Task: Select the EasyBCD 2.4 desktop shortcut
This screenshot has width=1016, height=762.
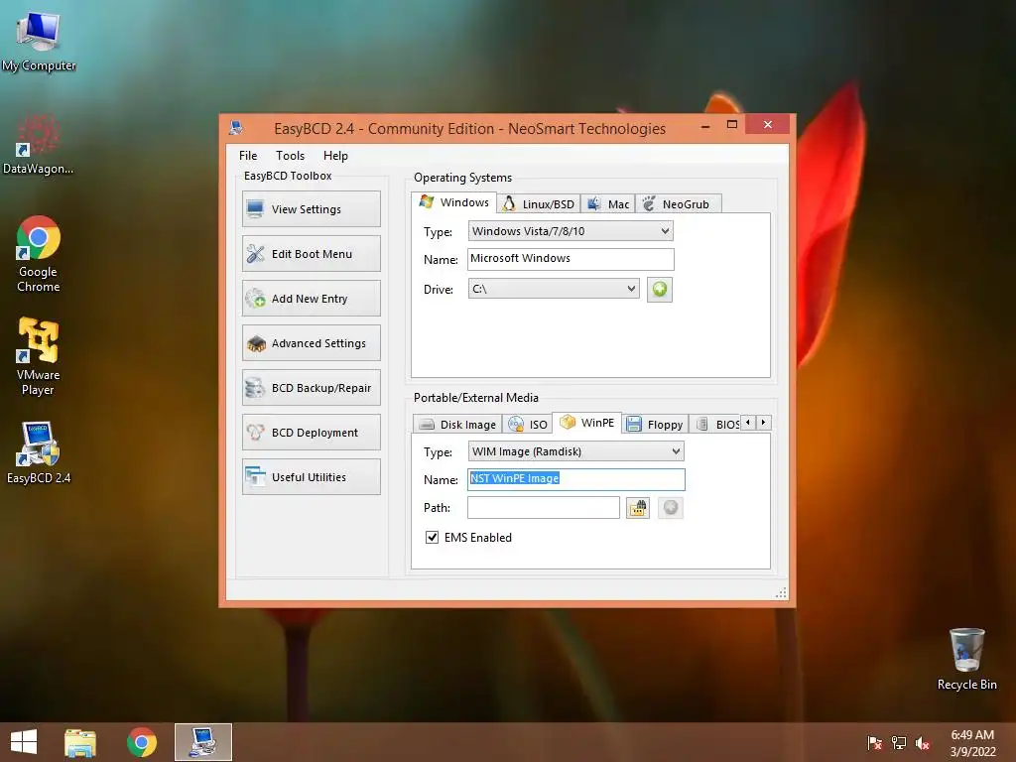Action: coord(39,452)
